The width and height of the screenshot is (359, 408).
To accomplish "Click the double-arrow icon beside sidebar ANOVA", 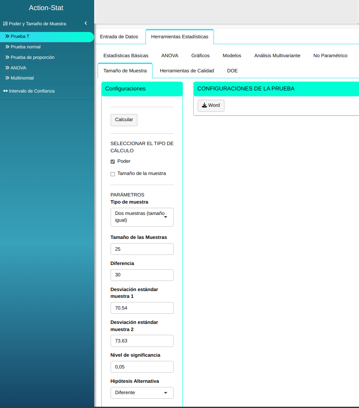I will pyautogui.click(x=7, y=68).
